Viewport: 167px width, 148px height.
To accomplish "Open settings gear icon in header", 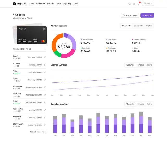I will pyautogui.click(x=134, y=4).
